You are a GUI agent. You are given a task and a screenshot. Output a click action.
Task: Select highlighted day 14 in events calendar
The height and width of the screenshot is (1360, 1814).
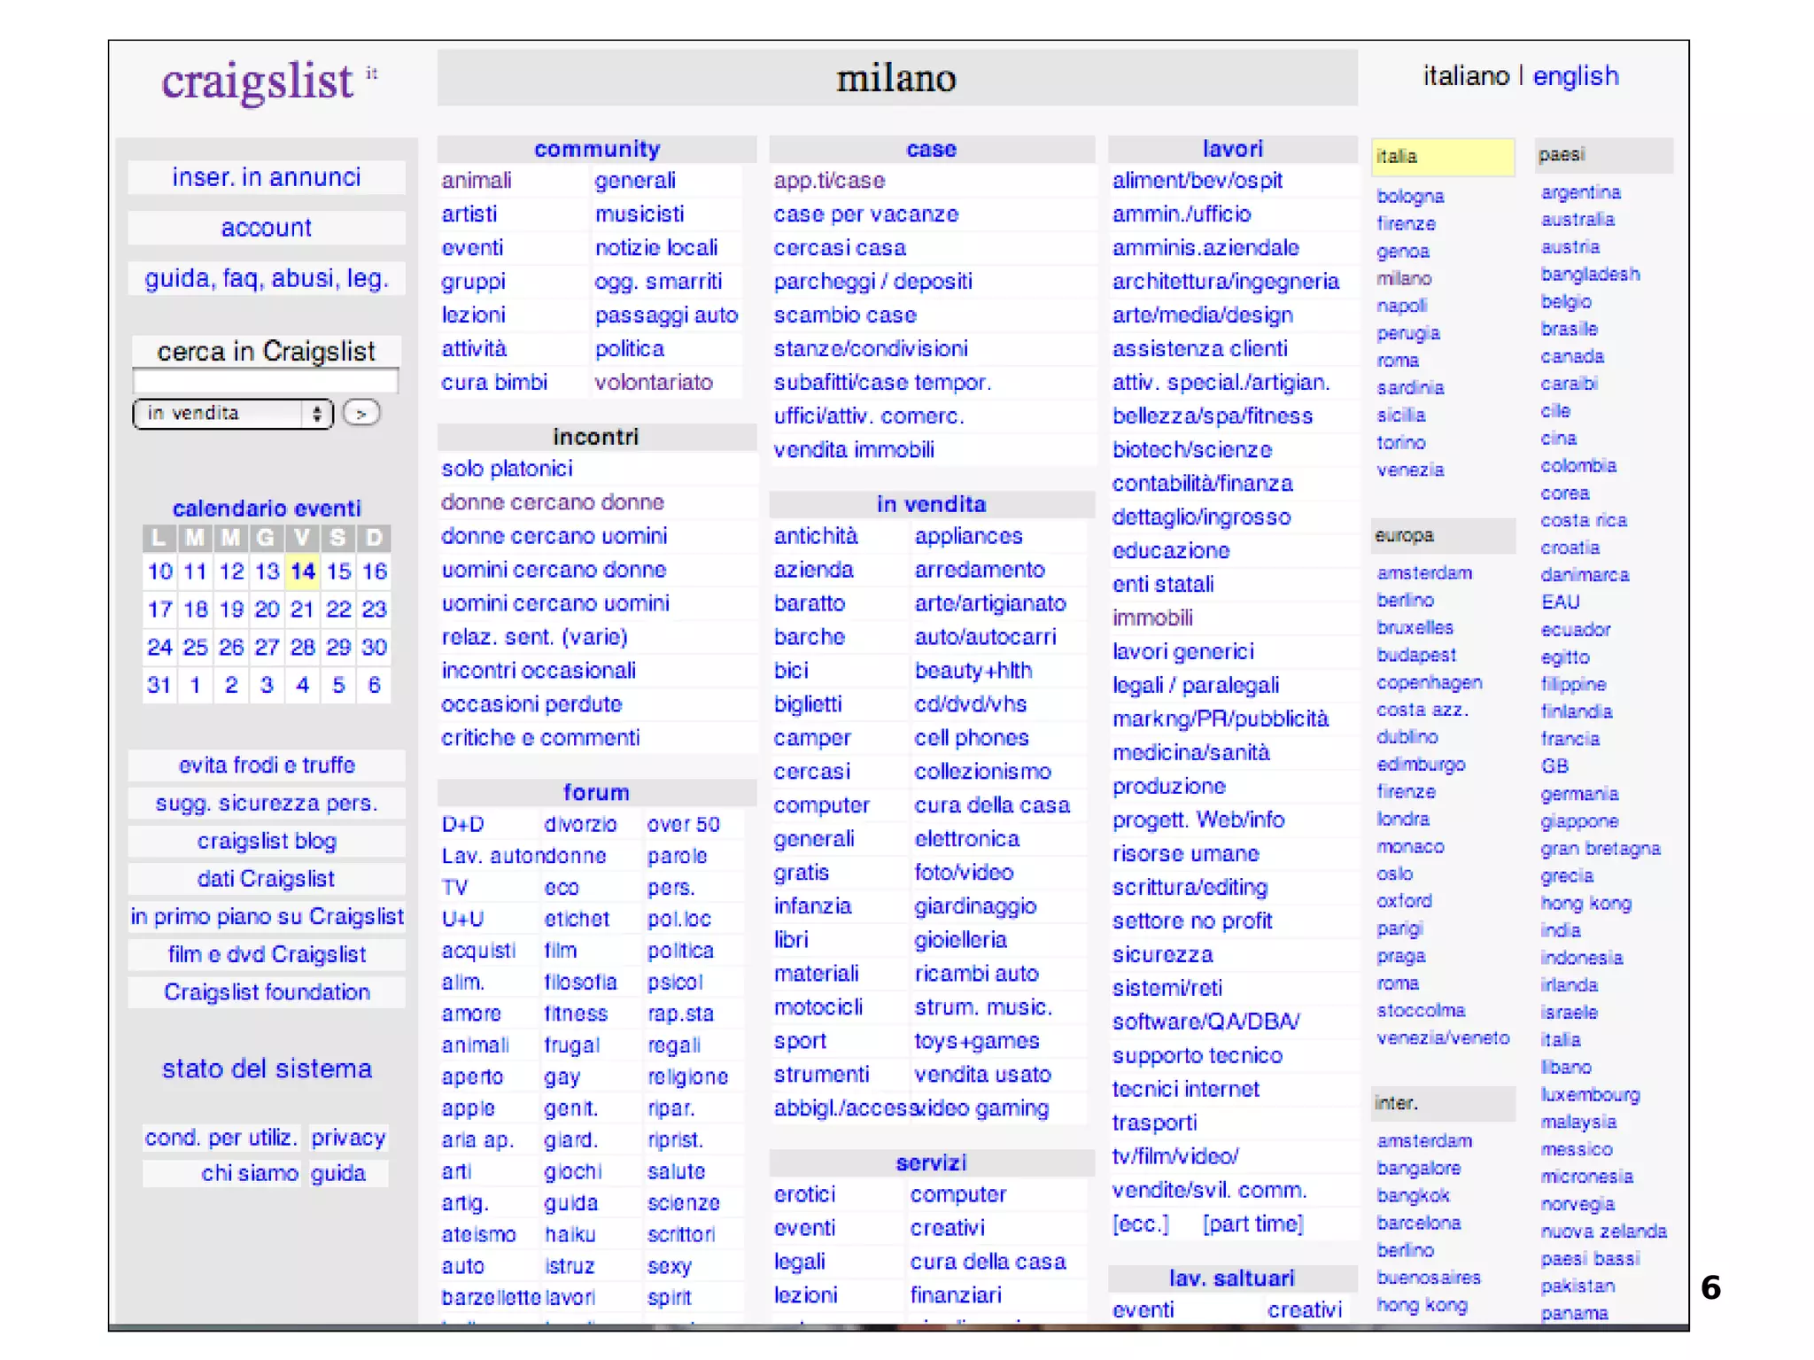303,571
